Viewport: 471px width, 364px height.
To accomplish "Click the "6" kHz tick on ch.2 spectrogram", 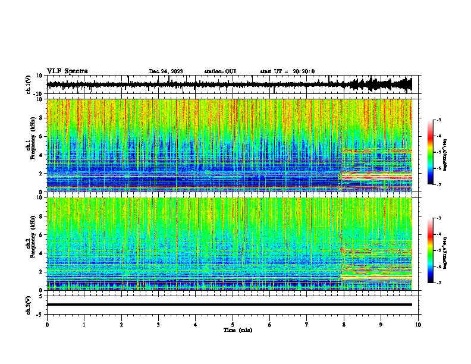I will 42,235.
